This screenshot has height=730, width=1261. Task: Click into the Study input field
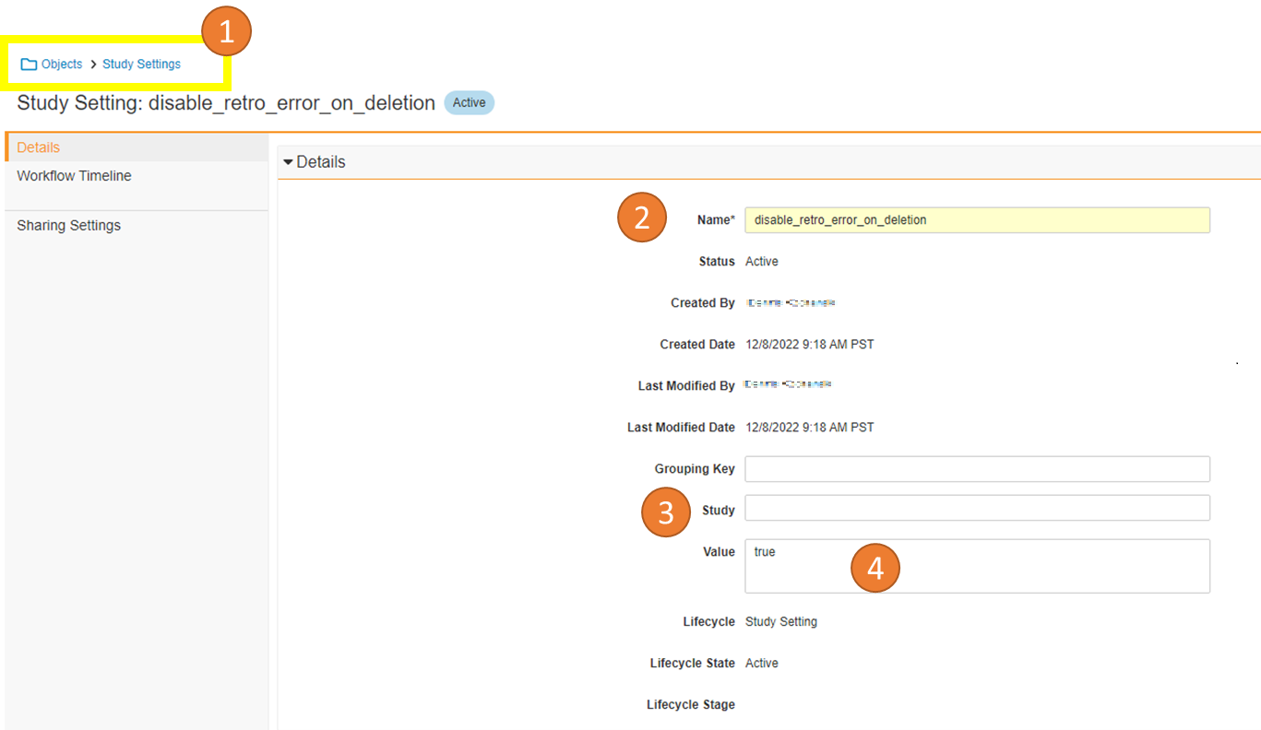[x=976, y=508]
